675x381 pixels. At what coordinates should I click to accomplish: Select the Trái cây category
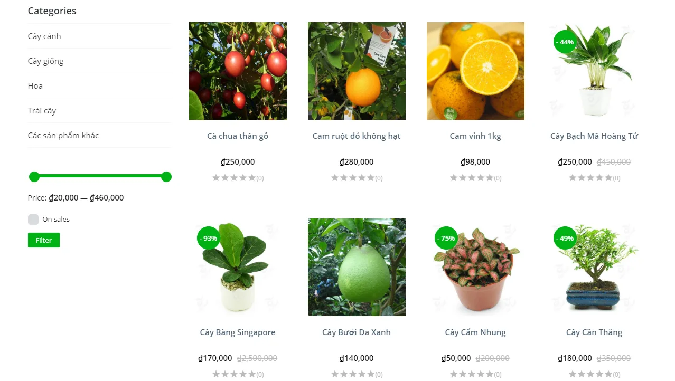click(42, 111)
